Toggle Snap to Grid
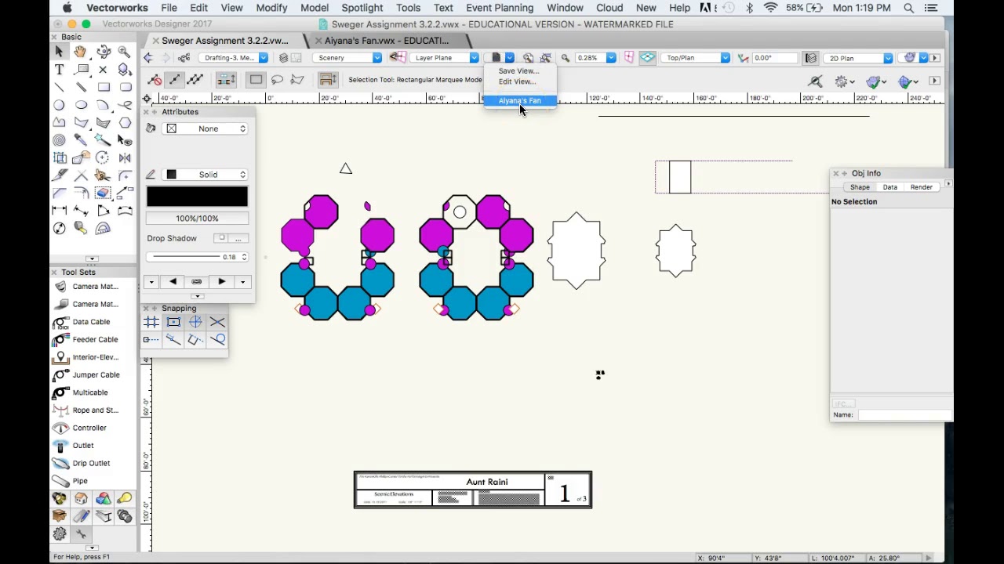The image size is (1004, 564). coord(151,322)
